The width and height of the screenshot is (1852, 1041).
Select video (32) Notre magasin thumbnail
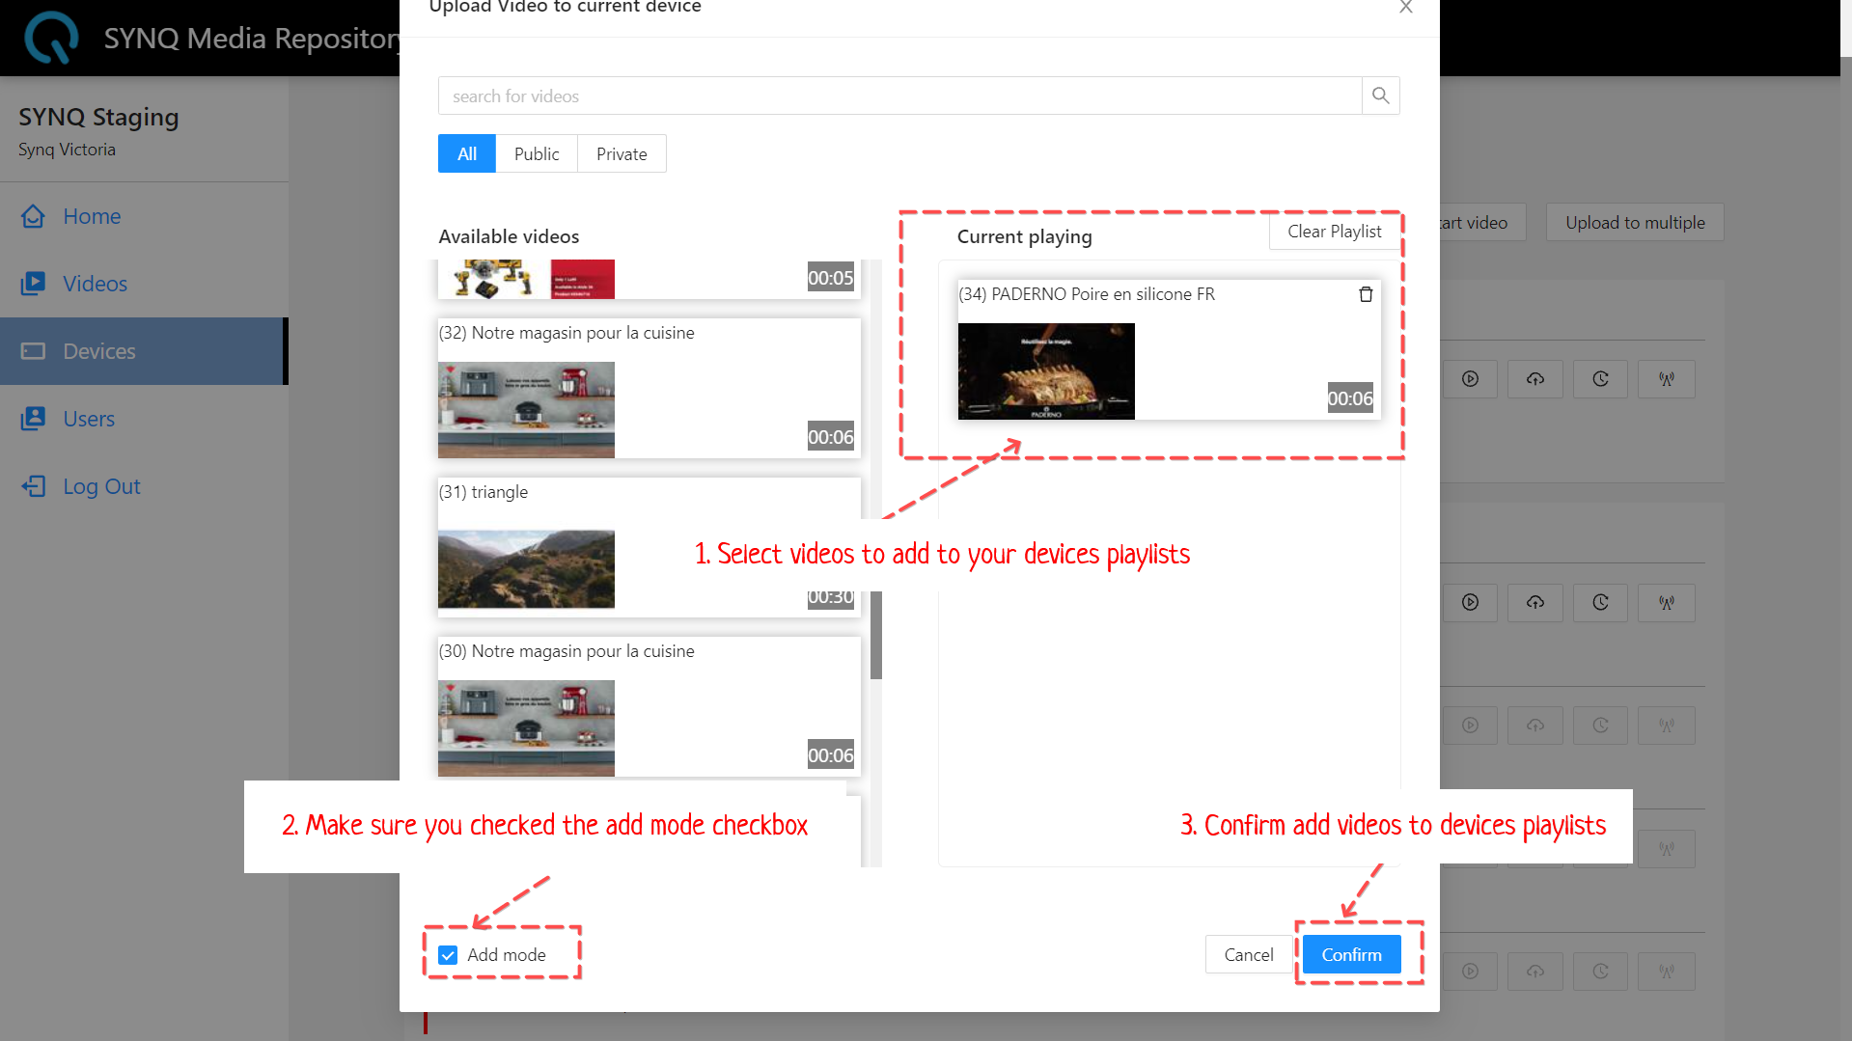pyautogui.click(x=526, y=409)
